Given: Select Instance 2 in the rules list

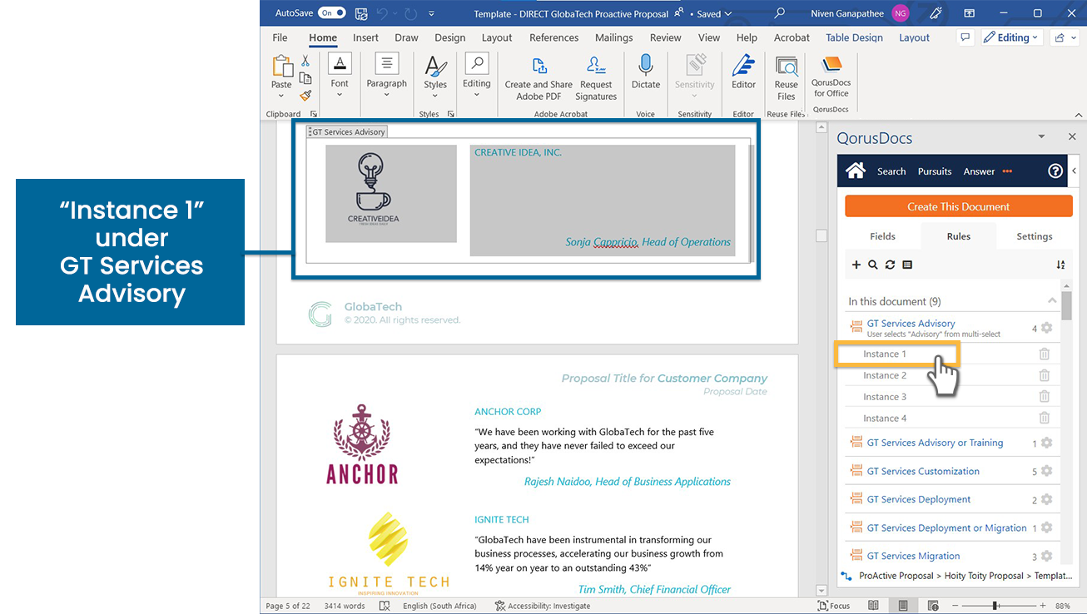Looking at the screenshot, I should click(885, 375).
